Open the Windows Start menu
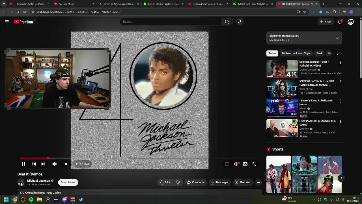This screenshot has height=204, width=362. coord(6,199)
